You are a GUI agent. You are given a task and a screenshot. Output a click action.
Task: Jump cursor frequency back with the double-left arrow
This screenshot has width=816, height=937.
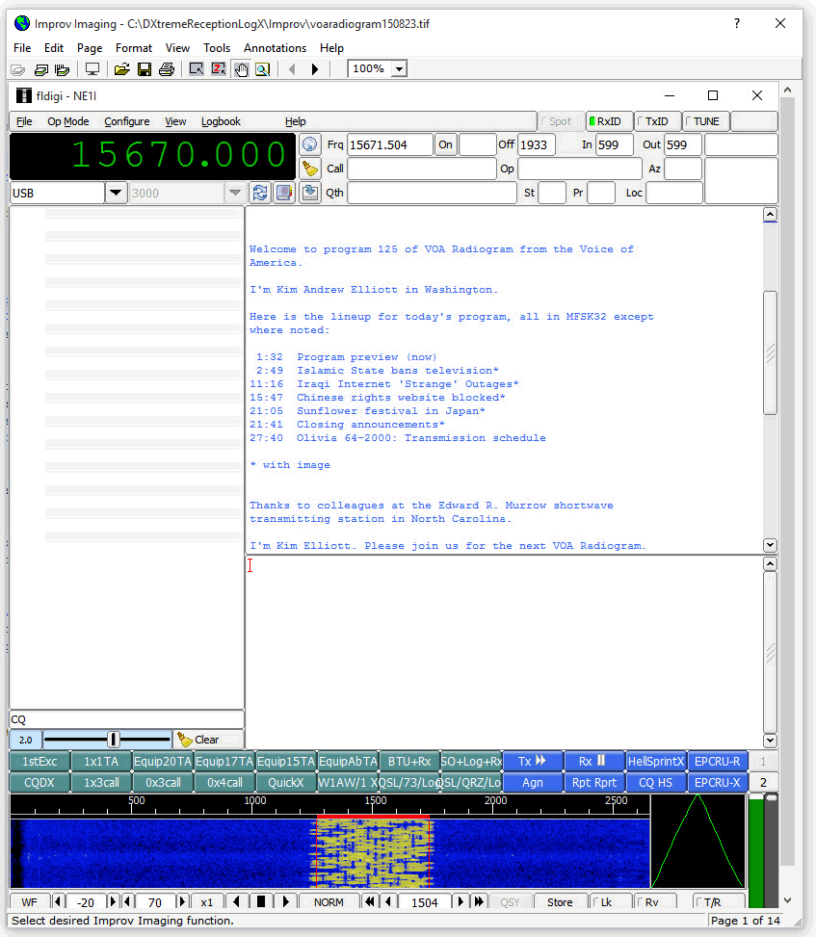[369, 901]
